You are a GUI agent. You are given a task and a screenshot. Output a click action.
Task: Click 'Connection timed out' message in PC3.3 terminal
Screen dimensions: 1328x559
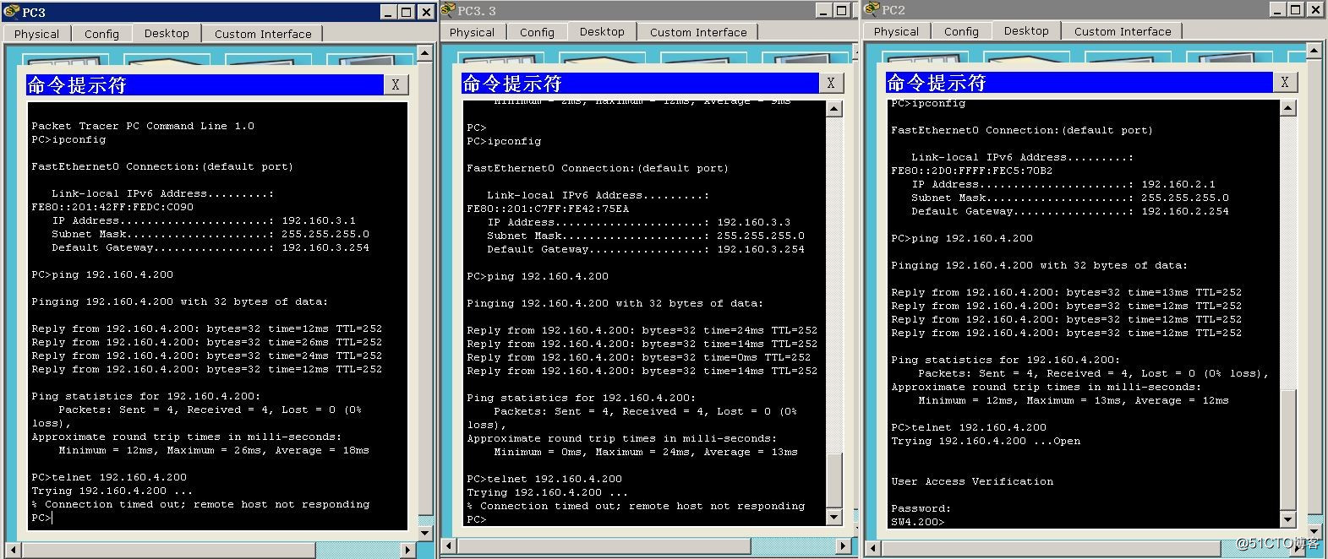[636, 506]
